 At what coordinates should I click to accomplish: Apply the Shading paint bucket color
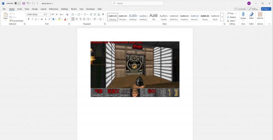coord(95,19)
